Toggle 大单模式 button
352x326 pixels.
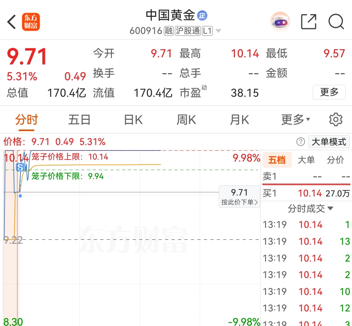click(x=329, y=142)
